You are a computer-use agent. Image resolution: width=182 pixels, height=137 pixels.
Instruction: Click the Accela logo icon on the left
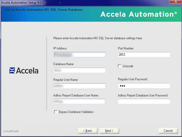pyautogui.click(x=12, y=70)
